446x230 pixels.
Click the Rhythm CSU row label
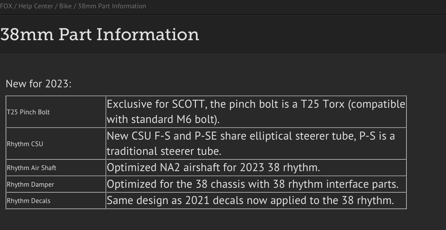click(x=25, y=144)
